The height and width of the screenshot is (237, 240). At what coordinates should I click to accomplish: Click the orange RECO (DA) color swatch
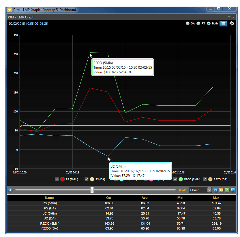click(210, 179)
